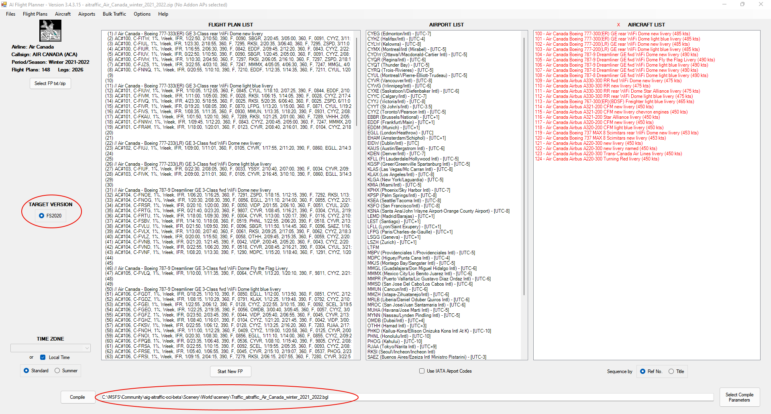Select the KLAX (Los Angeles/Intl) airport row
Screen dimensions: 771x414
pyautogui.click(x=401, y=175)
